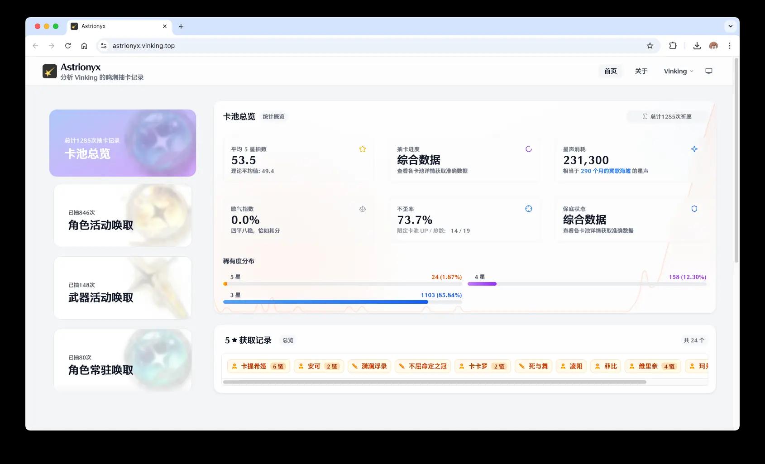Click the shield icon on 保底状态 card
Screen dimensions: 765x464
[694, 209]
